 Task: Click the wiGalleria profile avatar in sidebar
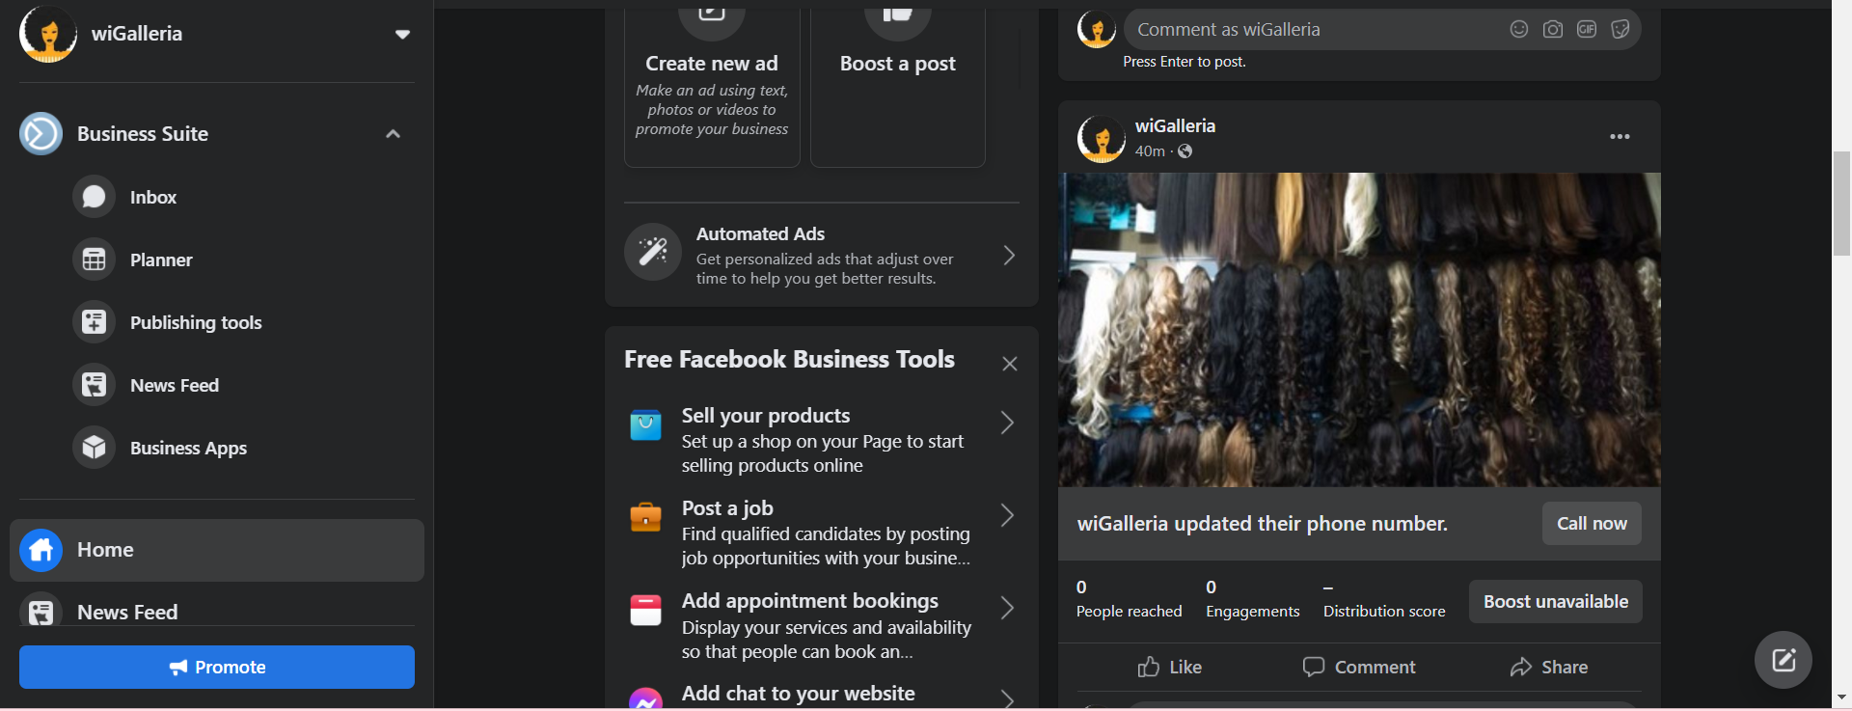pyautogui.click(x=48, y=34)
